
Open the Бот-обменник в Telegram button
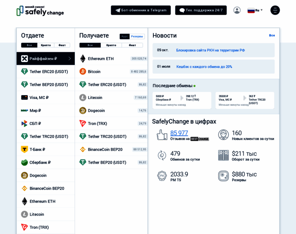141,10
